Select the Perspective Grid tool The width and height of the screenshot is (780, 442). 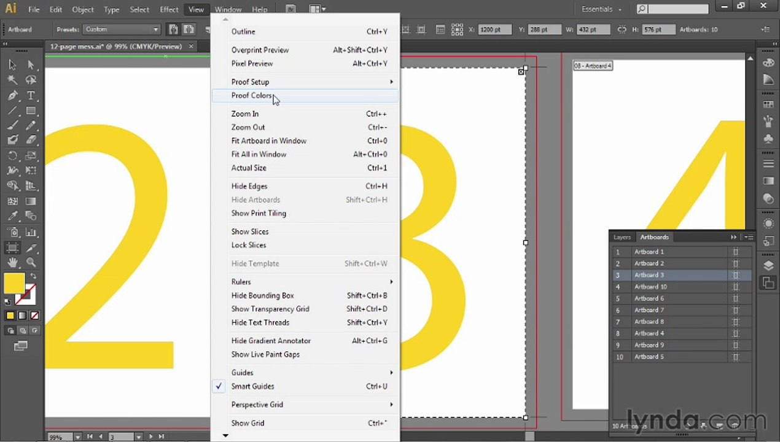coord(31,186)
